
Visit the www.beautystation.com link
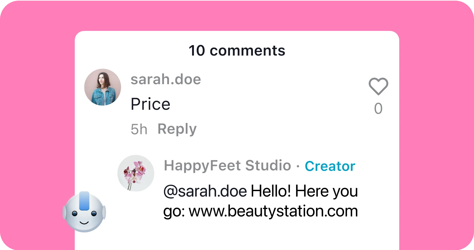pos(273,211)
